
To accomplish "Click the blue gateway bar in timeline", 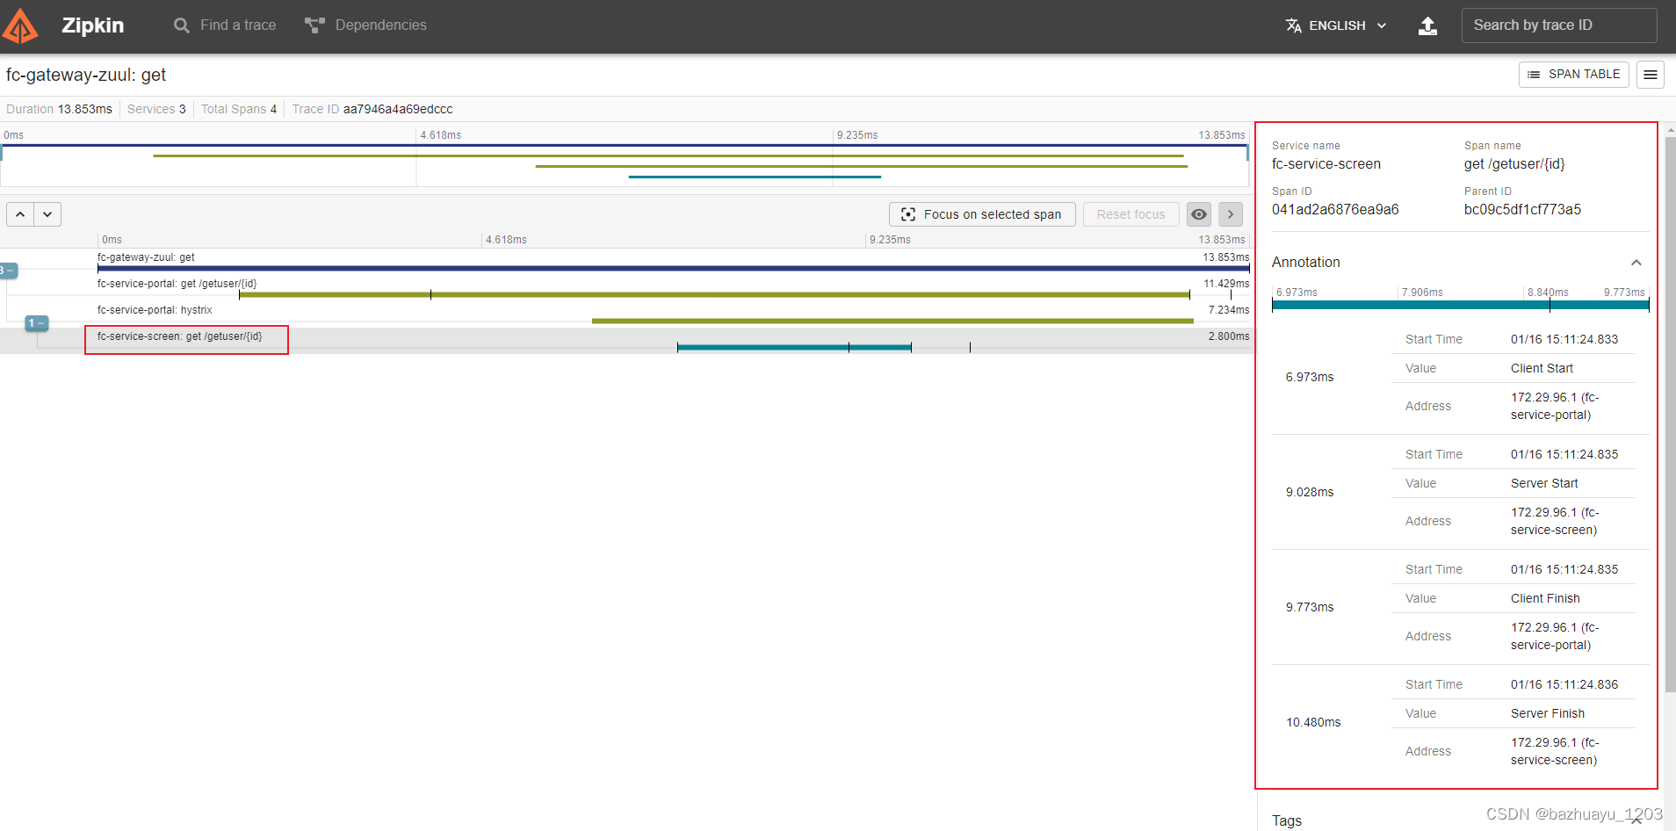I will (673, 268).
